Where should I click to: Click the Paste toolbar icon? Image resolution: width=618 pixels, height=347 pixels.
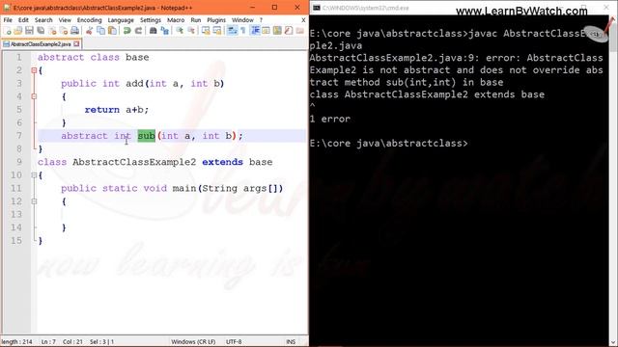[112, 31]
